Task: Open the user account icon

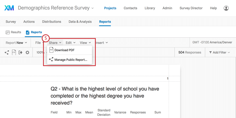Action: click(226, 8)
